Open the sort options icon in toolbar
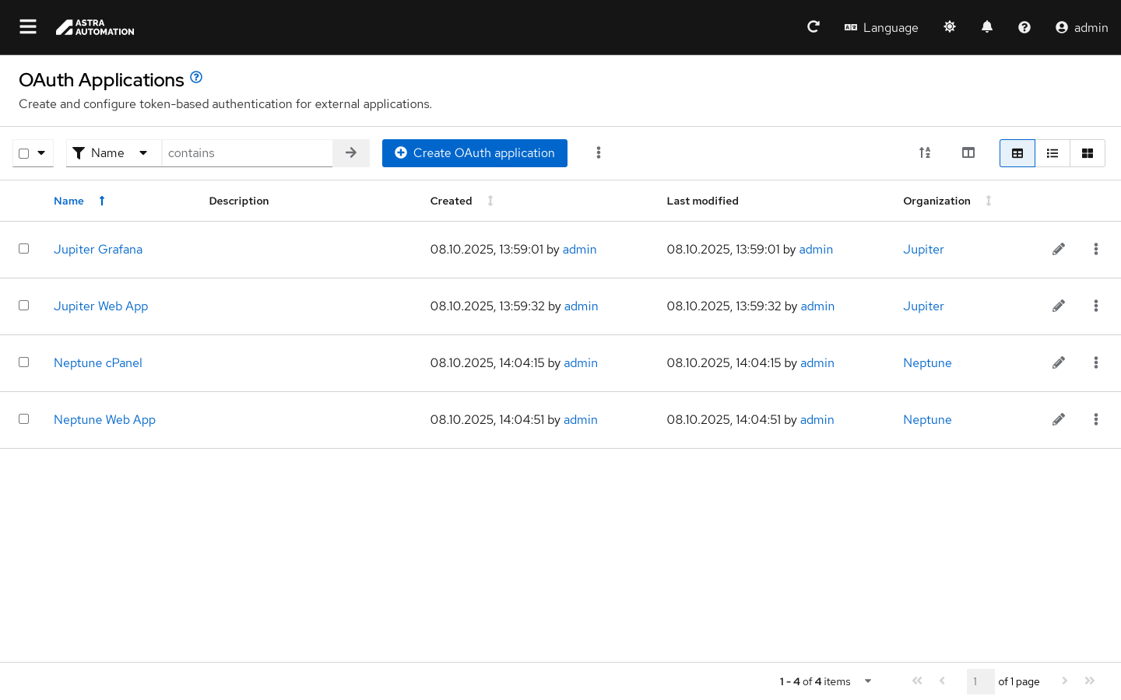 point(925,153)
